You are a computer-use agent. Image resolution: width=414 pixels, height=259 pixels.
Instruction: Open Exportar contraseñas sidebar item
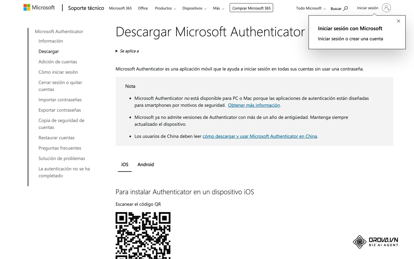(60, 110)
